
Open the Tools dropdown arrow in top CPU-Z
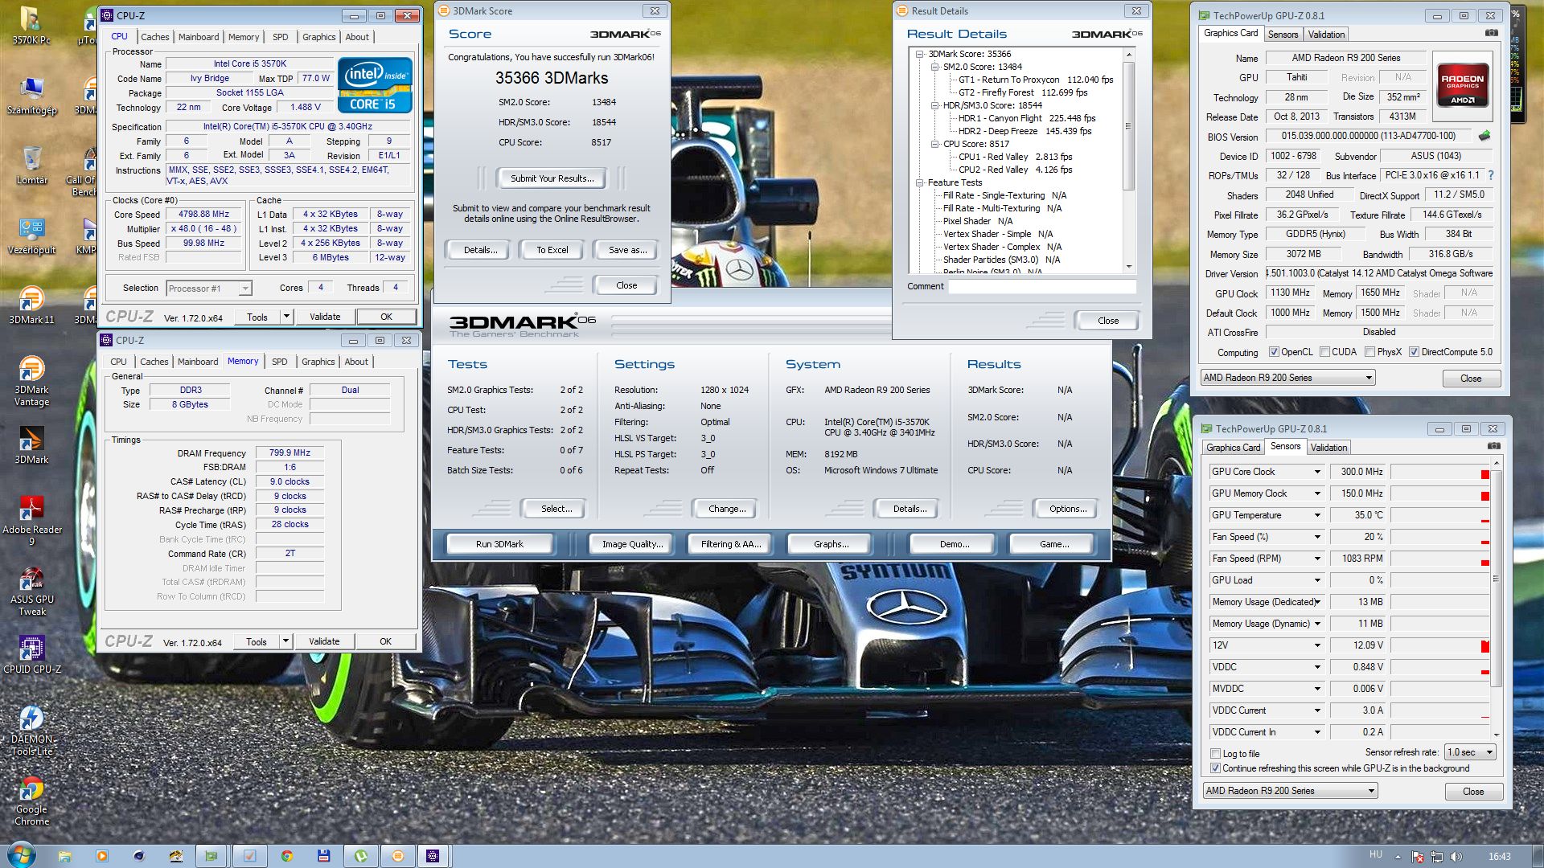tap(286, 317)
